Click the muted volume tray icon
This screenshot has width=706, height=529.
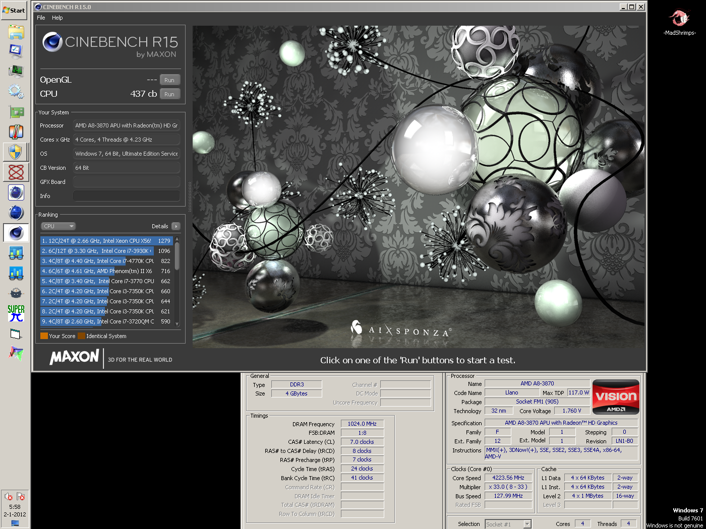[9, 497]
